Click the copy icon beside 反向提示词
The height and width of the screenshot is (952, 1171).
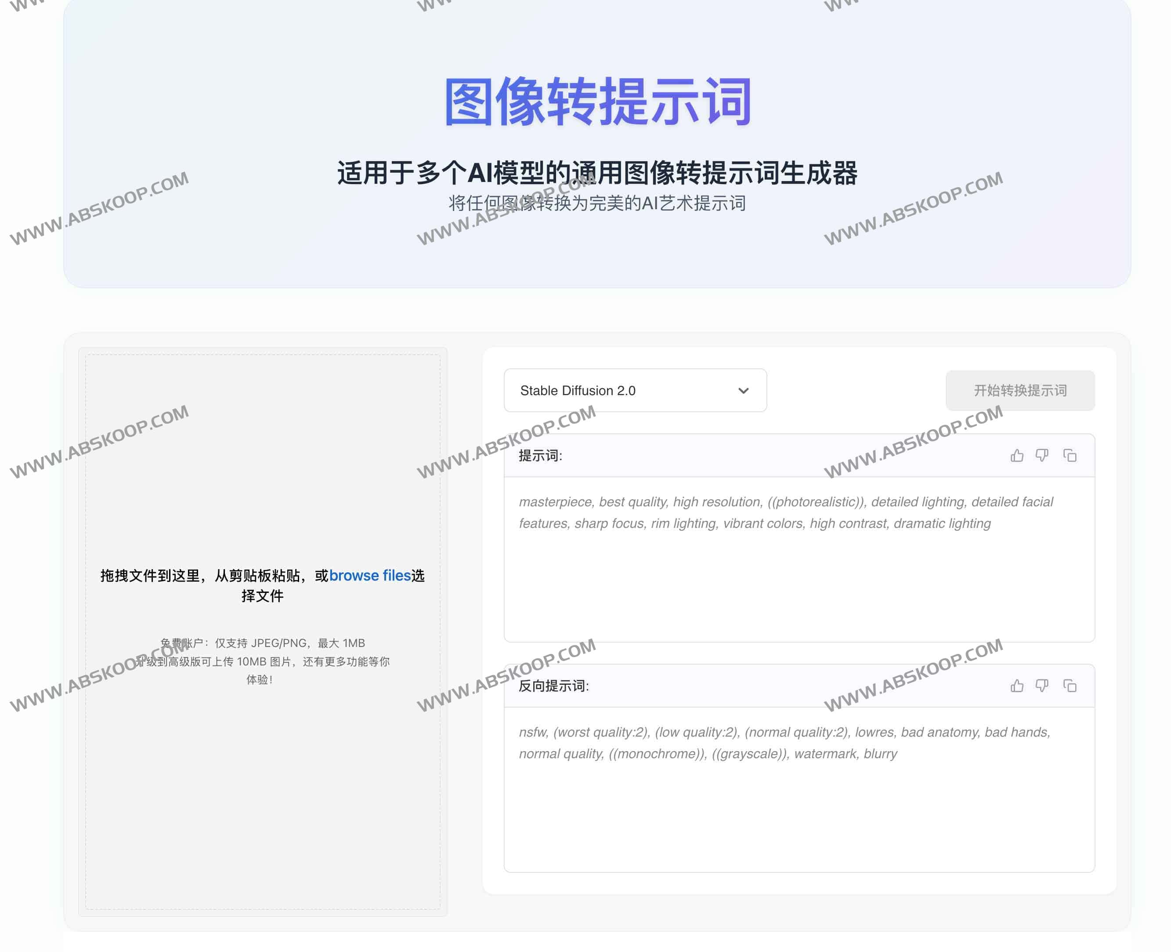click(x=1069, y=685)
